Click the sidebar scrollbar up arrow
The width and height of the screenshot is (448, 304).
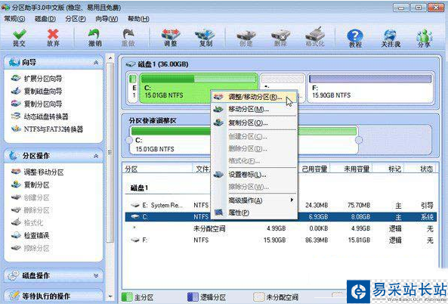point(110,58)
